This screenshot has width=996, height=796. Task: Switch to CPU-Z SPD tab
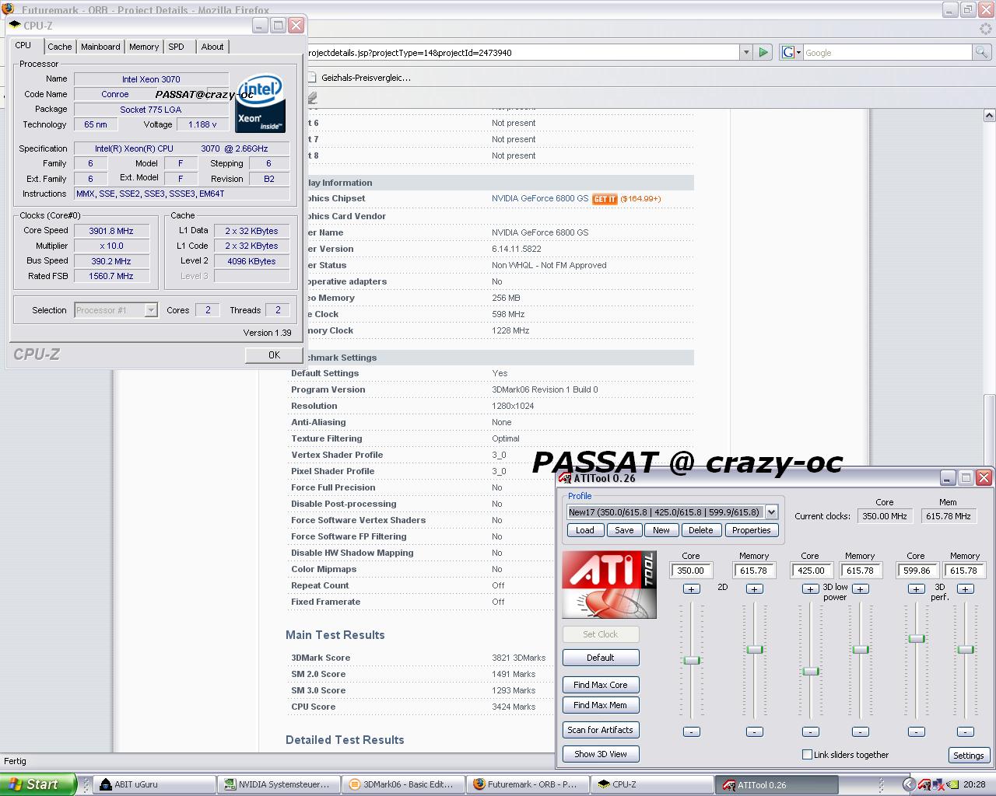pyautogui.click(x=177, y=47)
